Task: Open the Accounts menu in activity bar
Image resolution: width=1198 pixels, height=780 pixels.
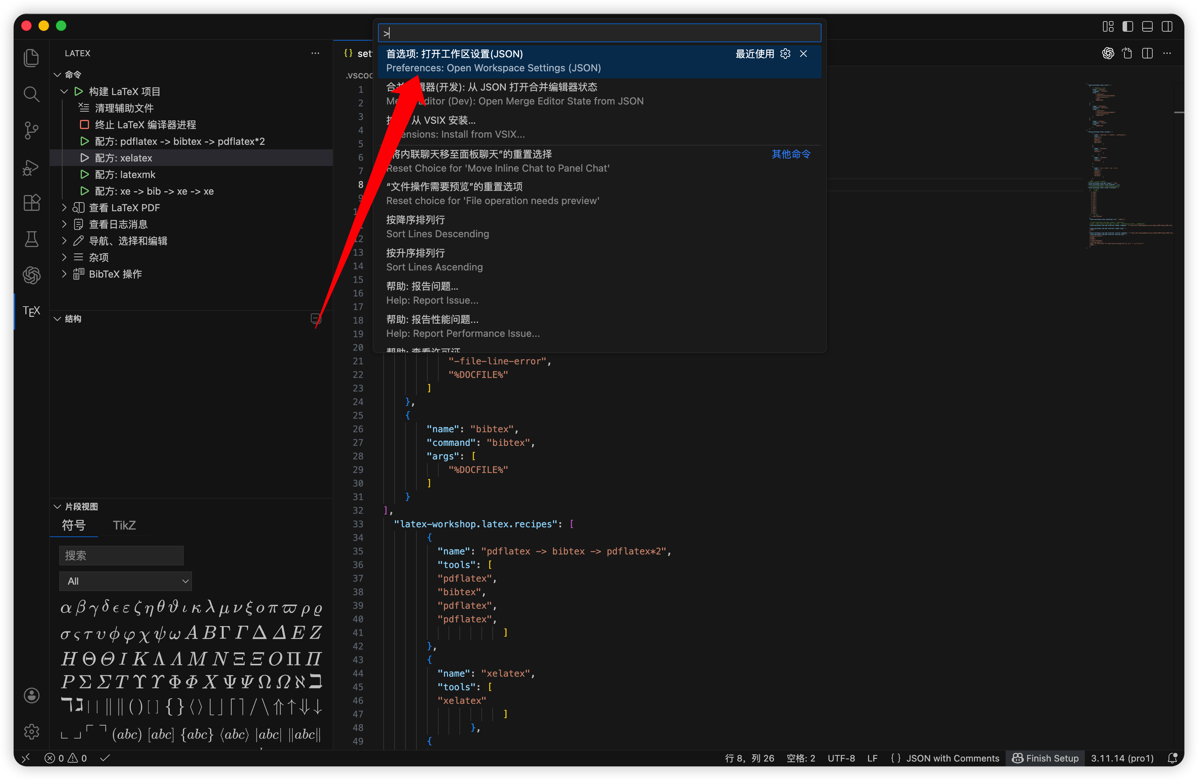Action: pos(31,696)
